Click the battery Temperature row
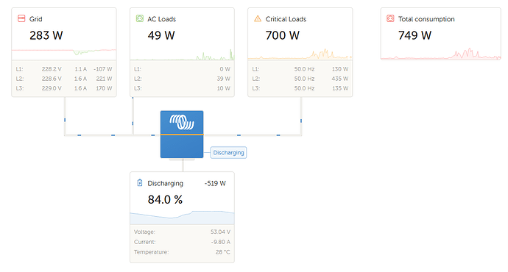The height and width of the screenshot is (272, 508). [x=182, y=252]
